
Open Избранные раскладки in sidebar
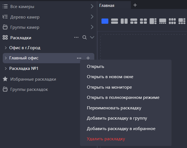(33, 79)
